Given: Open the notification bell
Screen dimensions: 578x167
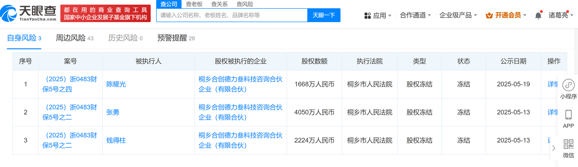Looking at the screenshot, I should [538, 15].
